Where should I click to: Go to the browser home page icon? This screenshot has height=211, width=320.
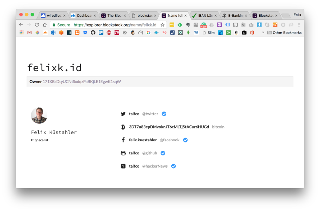[45, 25]
